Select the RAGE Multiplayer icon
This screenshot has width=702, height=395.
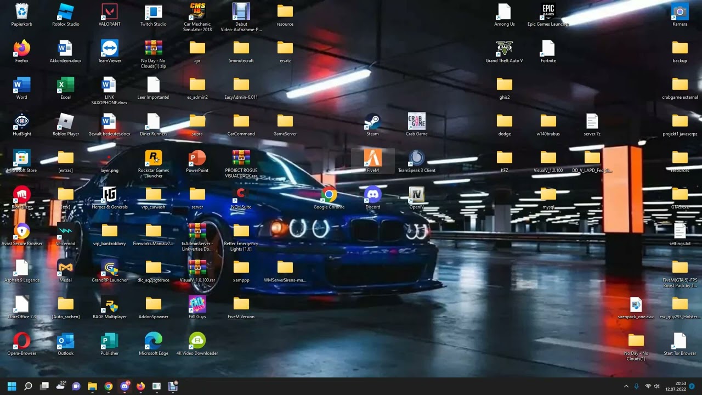(110, 308)
